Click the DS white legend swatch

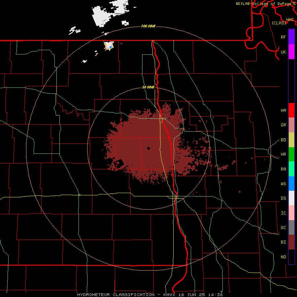[x=291, y=198]
